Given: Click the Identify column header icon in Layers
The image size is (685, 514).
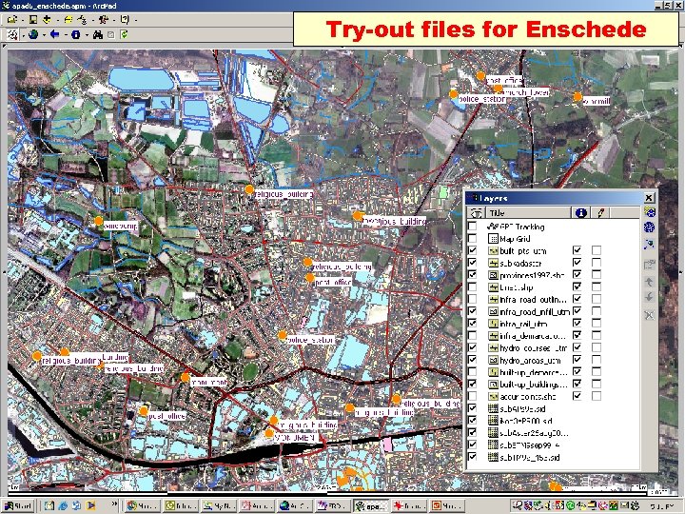Looking at the screenshot, I should 581,213.
